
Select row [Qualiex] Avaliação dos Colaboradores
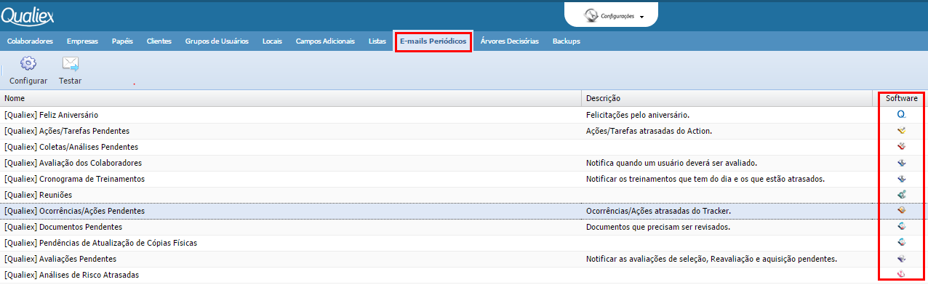pos(464,163)
